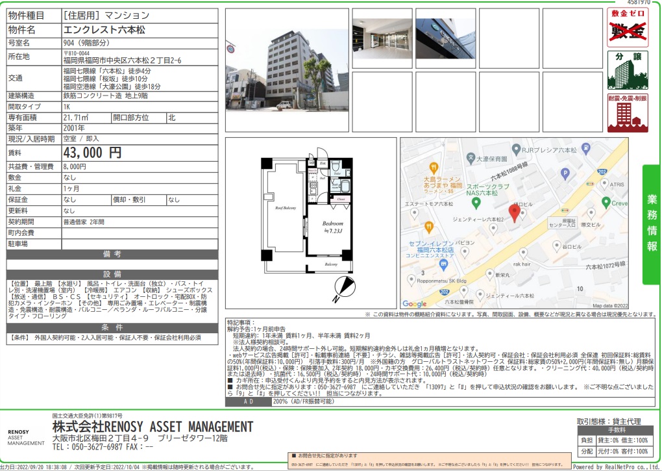662x471 pixels.
Task: Select the エステートモア六本松 grey map pin
Action: pos(415,214)
